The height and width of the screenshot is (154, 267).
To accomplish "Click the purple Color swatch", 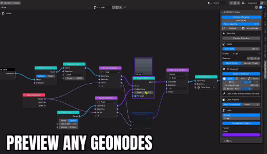I will pyautogui.click(x=241, y=135).
